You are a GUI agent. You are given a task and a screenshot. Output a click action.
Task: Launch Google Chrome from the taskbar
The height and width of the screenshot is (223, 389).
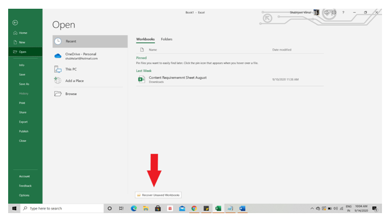click(194, 208)
